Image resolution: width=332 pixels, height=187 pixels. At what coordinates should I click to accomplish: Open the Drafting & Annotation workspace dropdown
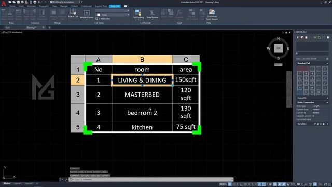[x=66, y=2]
